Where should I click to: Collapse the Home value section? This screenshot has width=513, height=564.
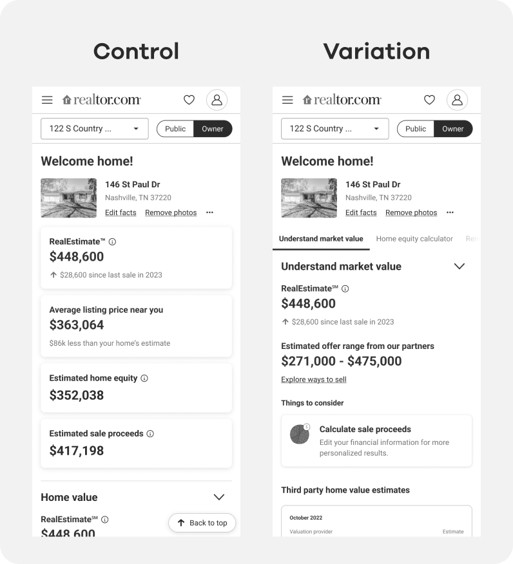[218, 497]
